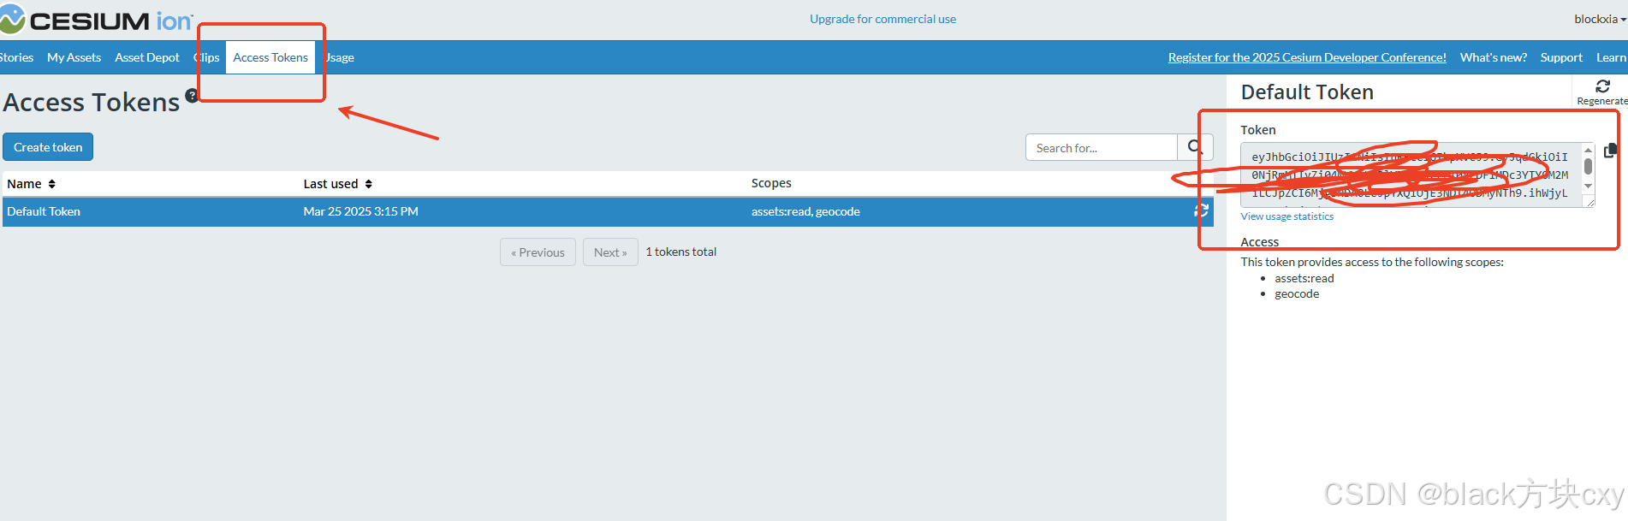This screenshot has height=521, width=1628.
Task: Open the Stories tab
Action: 16,57
